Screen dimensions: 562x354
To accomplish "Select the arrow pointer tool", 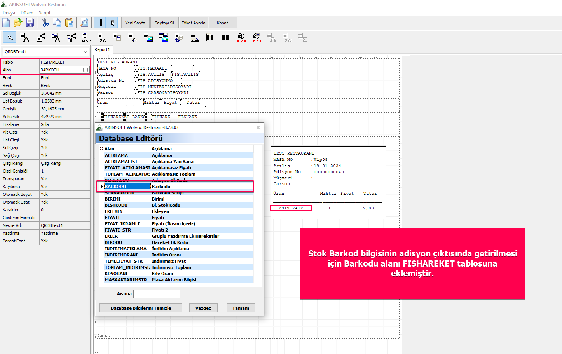I will pyautogui.click(x=10, y=38).
